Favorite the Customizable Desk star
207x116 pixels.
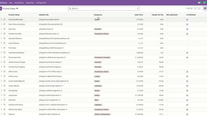tap(5, 19)
